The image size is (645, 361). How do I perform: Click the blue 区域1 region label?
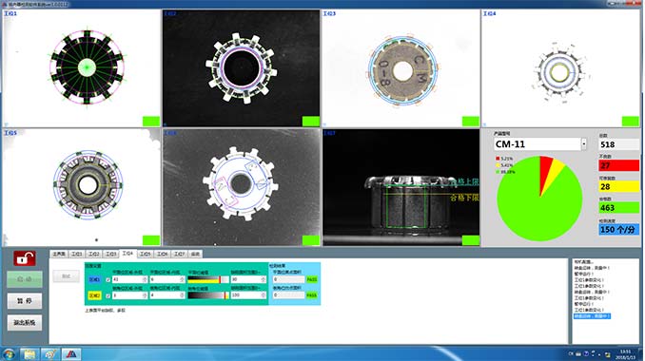94,279
